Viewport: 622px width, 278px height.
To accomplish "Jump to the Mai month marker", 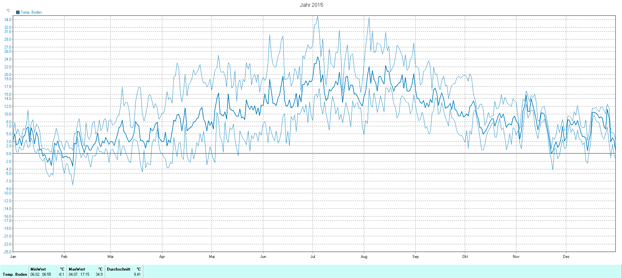I will (212, 257).
